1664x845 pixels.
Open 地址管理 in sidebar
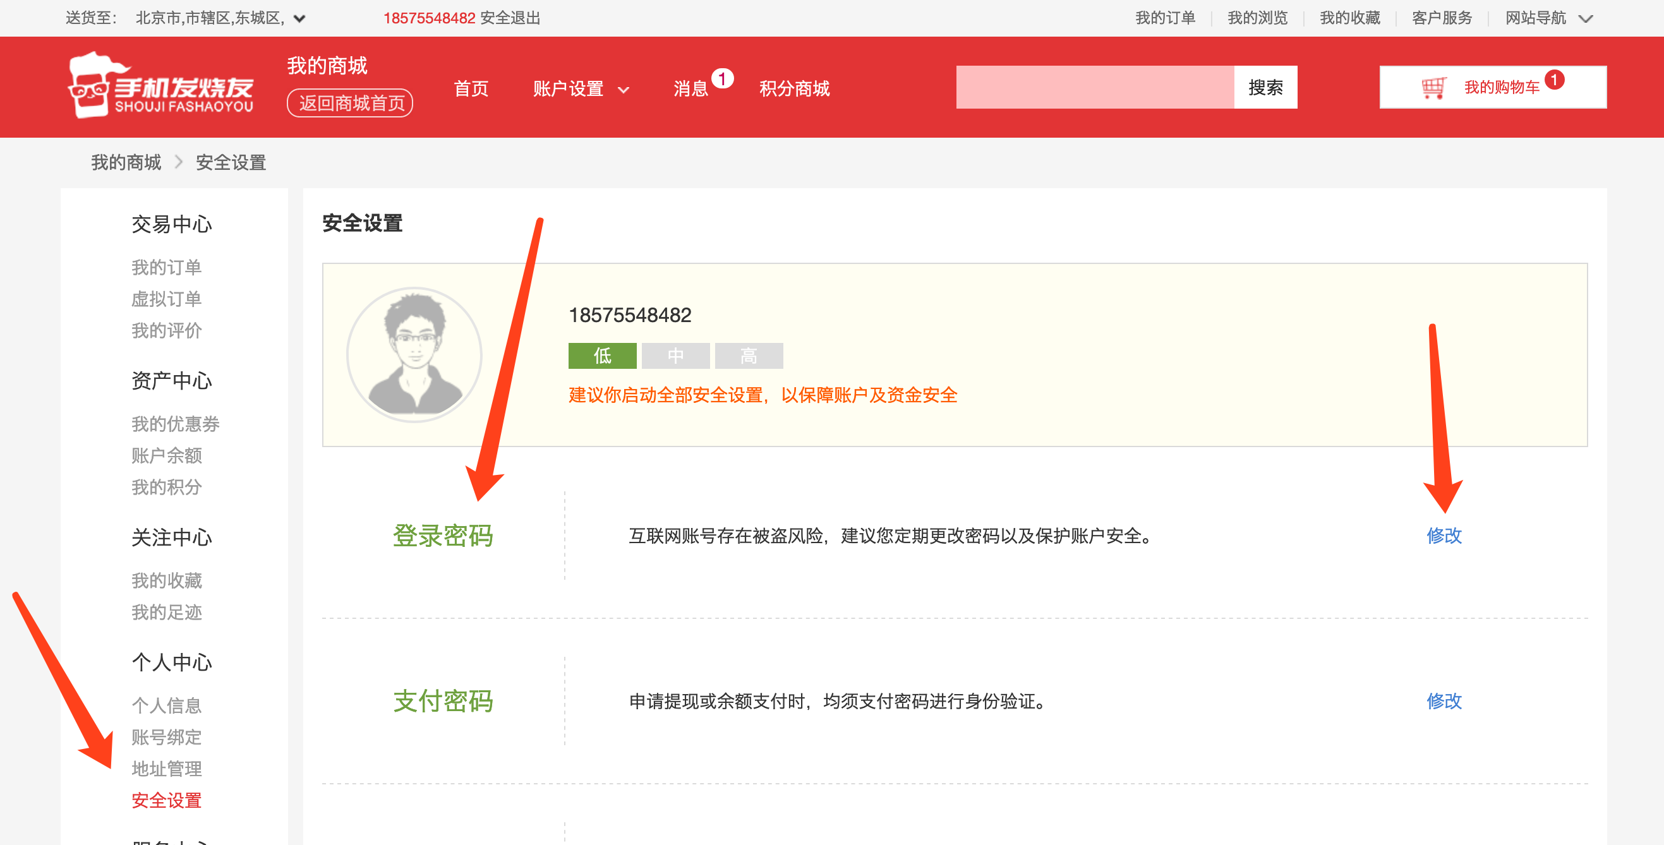pos(167,768)
